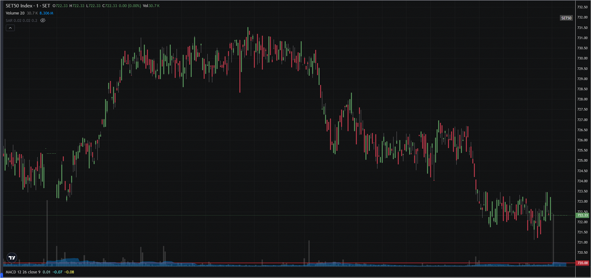Collapse the indicator legend with the chevron button
This screenshot has width=591, height=278.
pyautogui.click(x=10, y=28)
